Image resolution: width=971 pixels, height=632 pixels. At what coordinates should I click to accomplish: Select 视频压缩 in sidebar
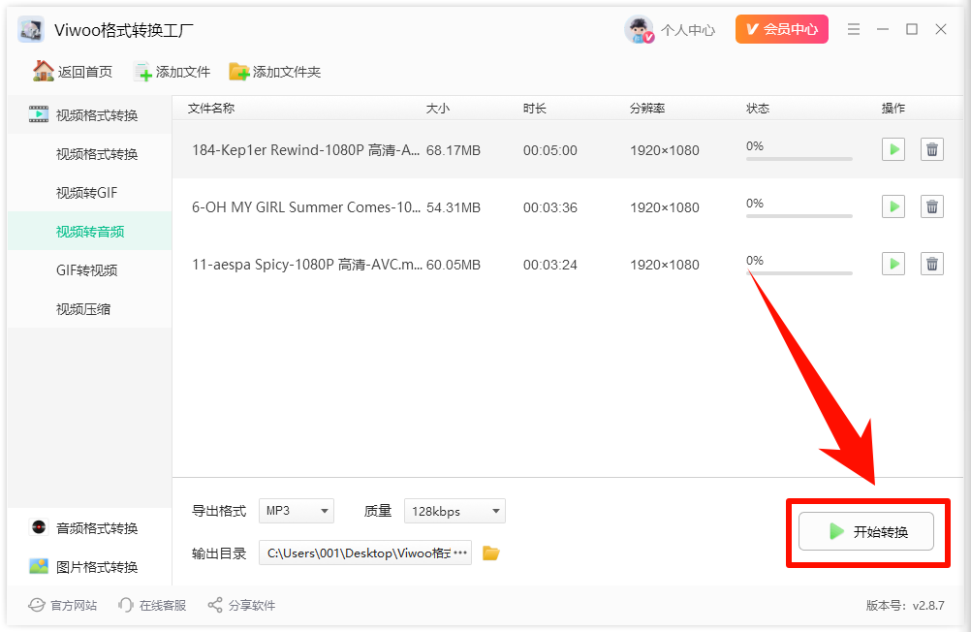click(90, 308)
